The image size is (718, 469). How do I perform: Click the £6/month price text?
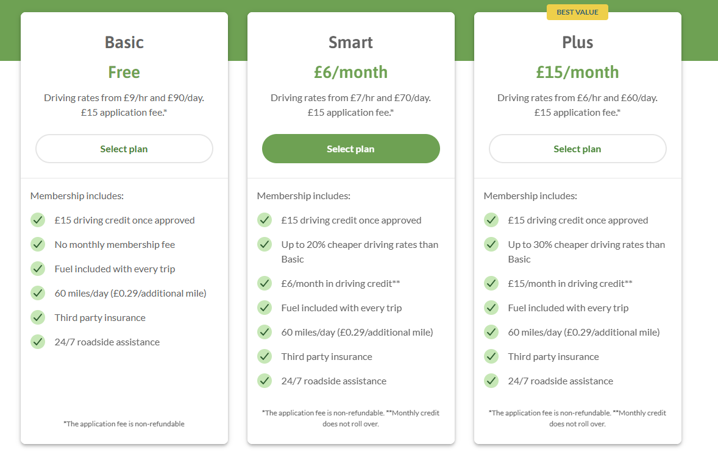point(350,72)
